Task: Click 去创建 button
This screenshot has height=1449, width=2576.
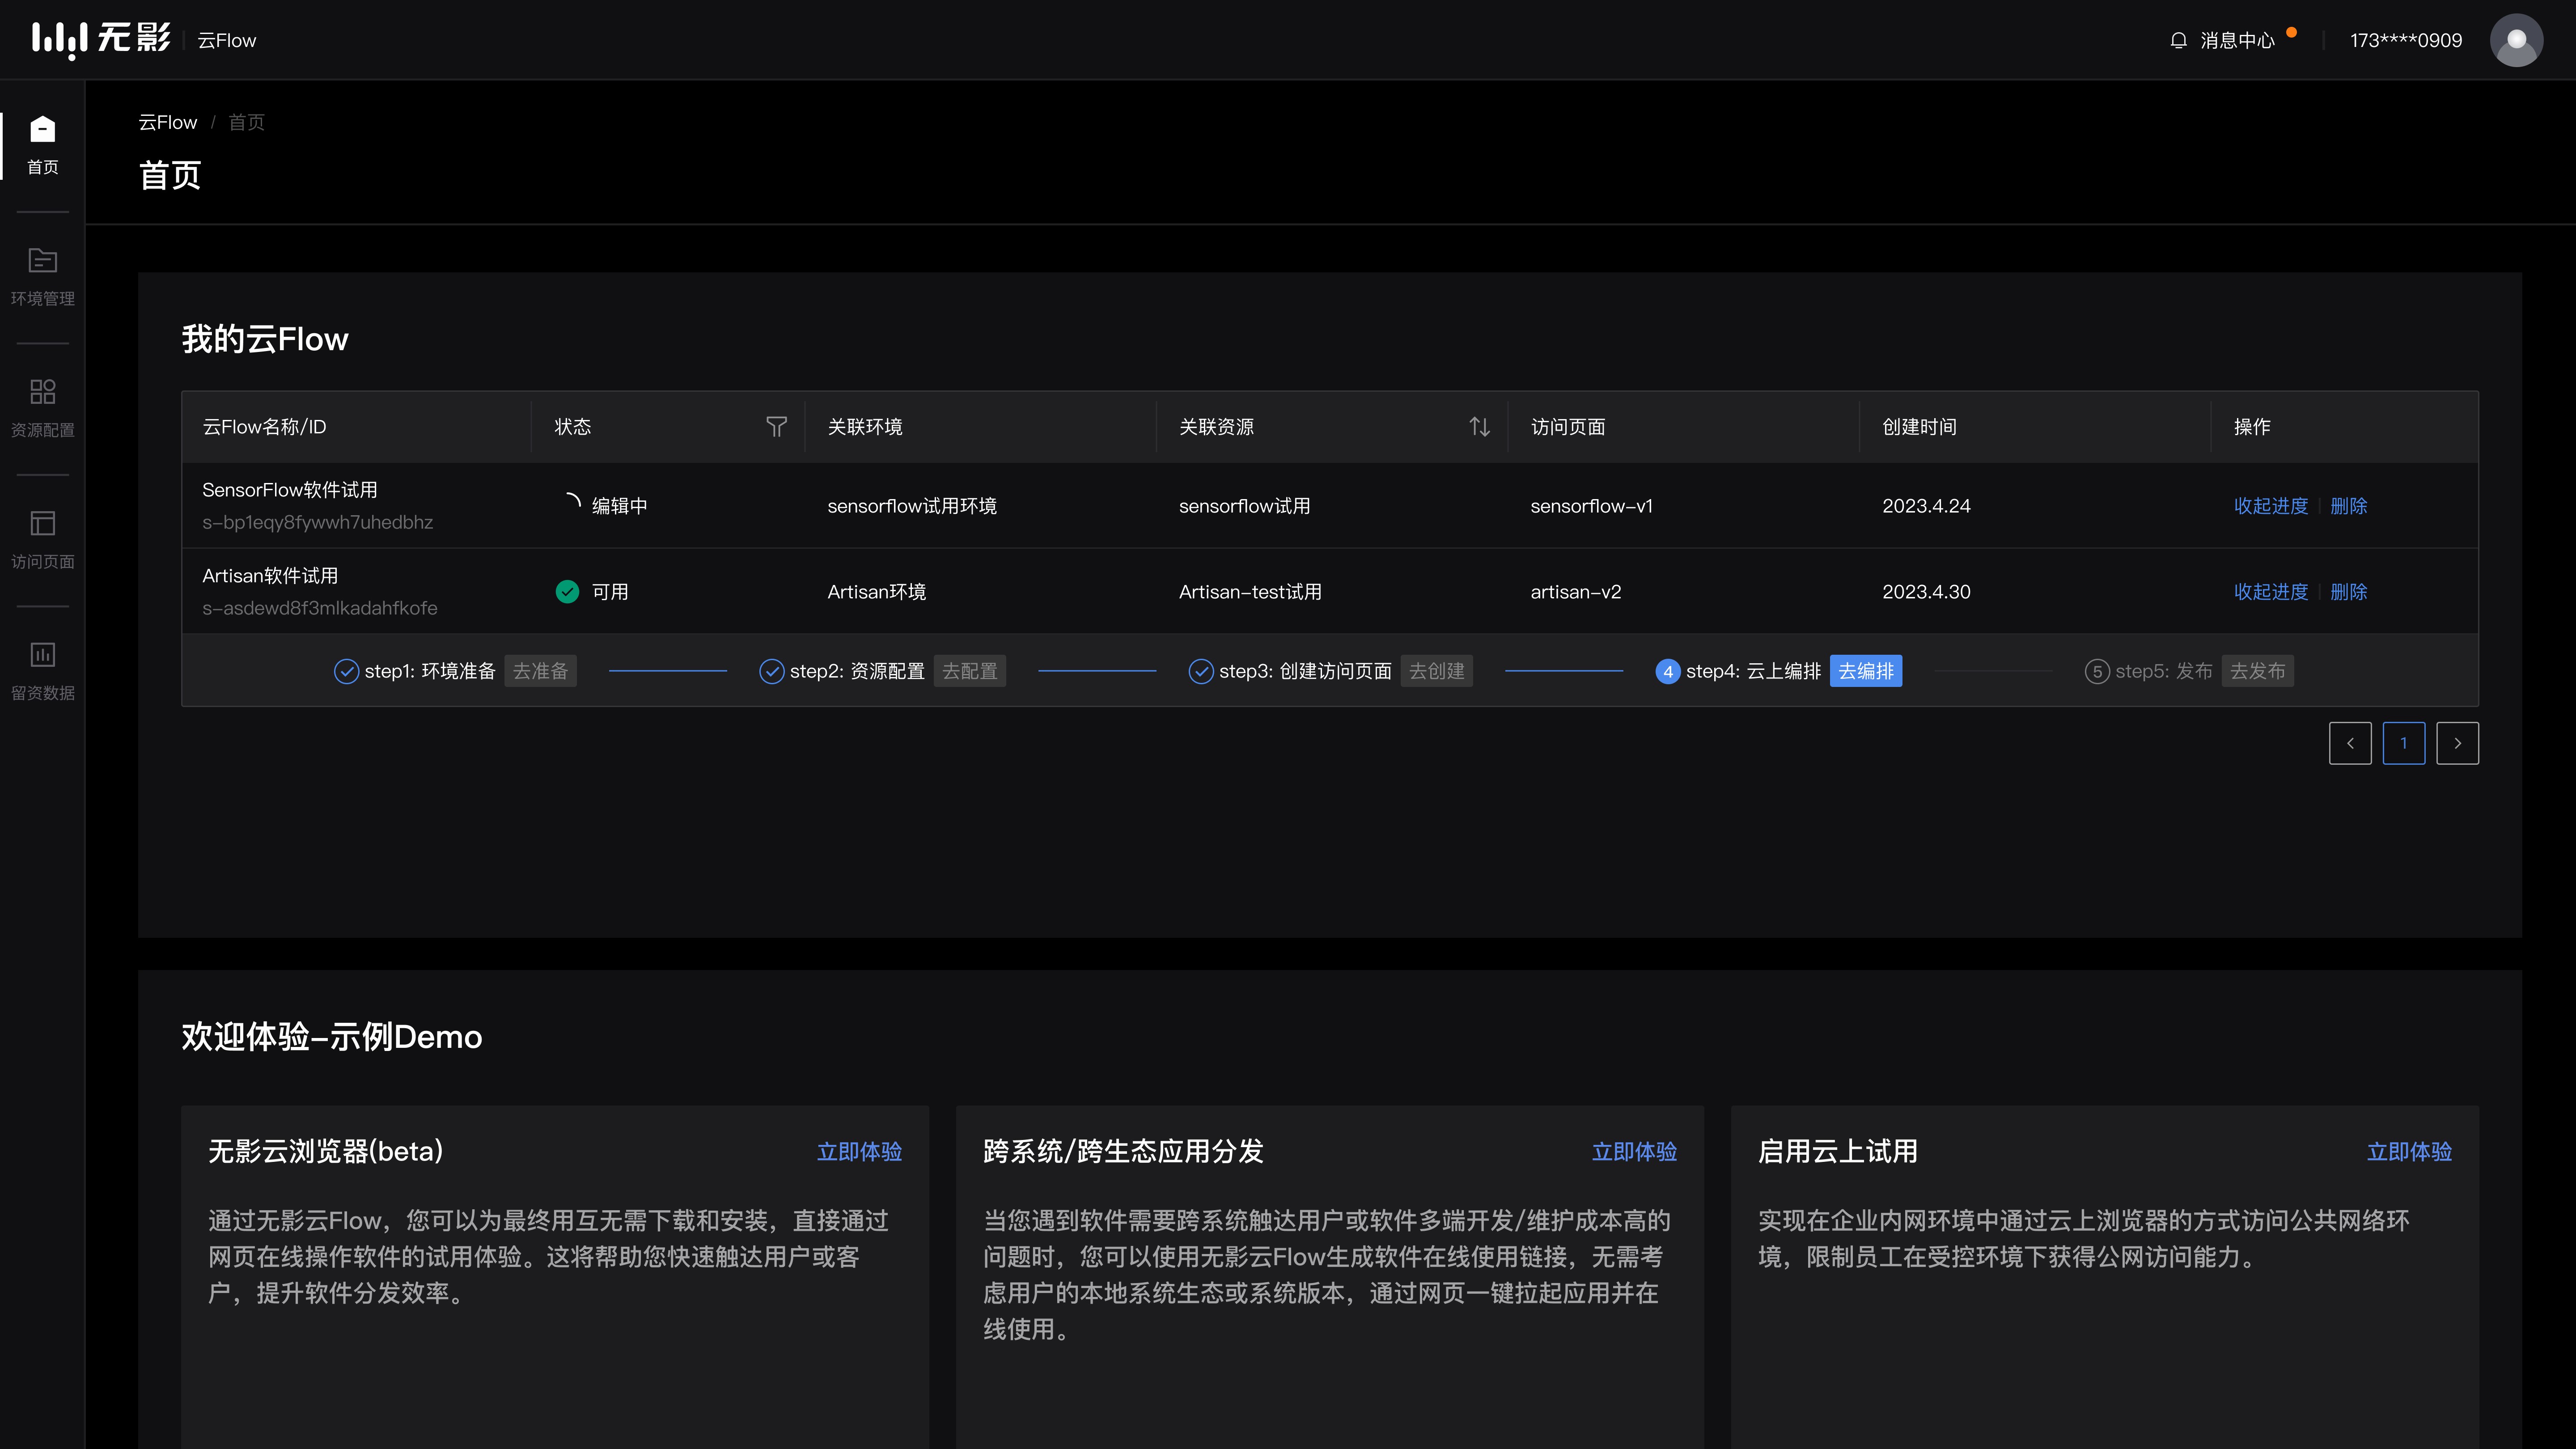Action: 1436,671
